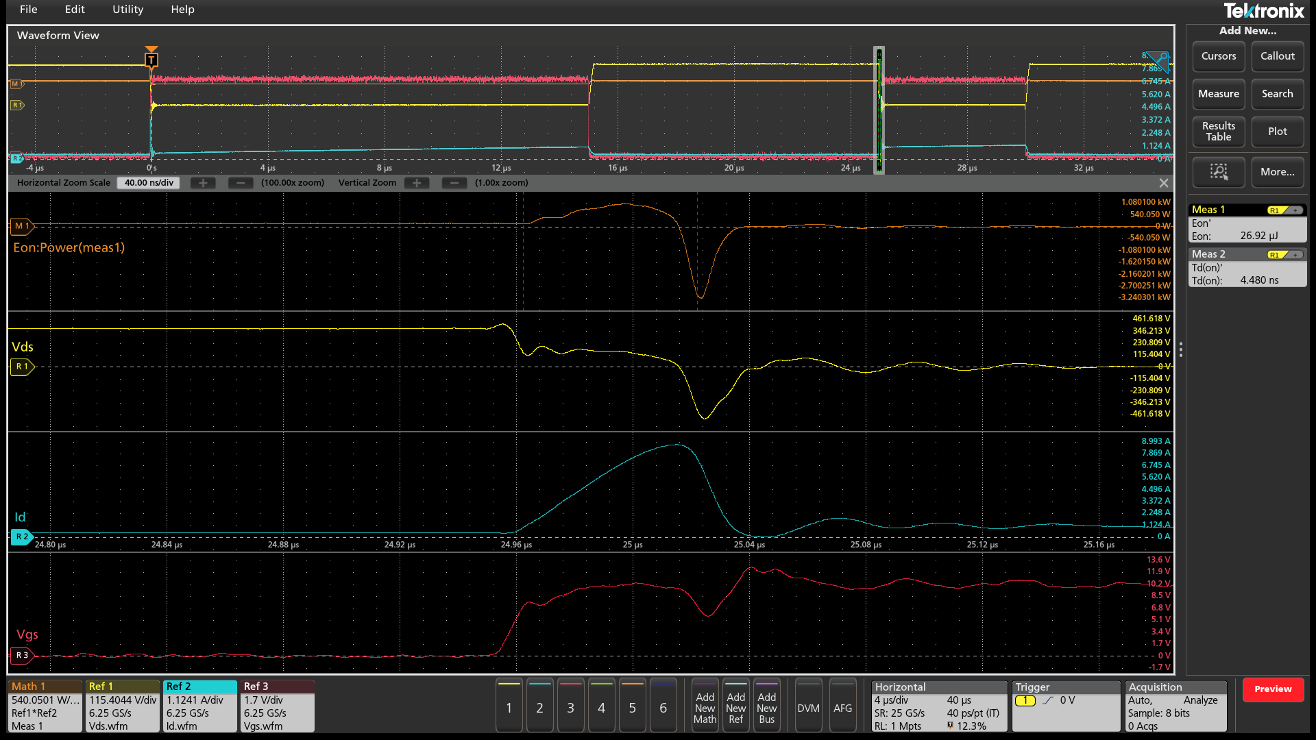Screen dimensions: 1316x740
Task: Enable the DVM function
Action: pyautogui.click(x=808, y=707)
